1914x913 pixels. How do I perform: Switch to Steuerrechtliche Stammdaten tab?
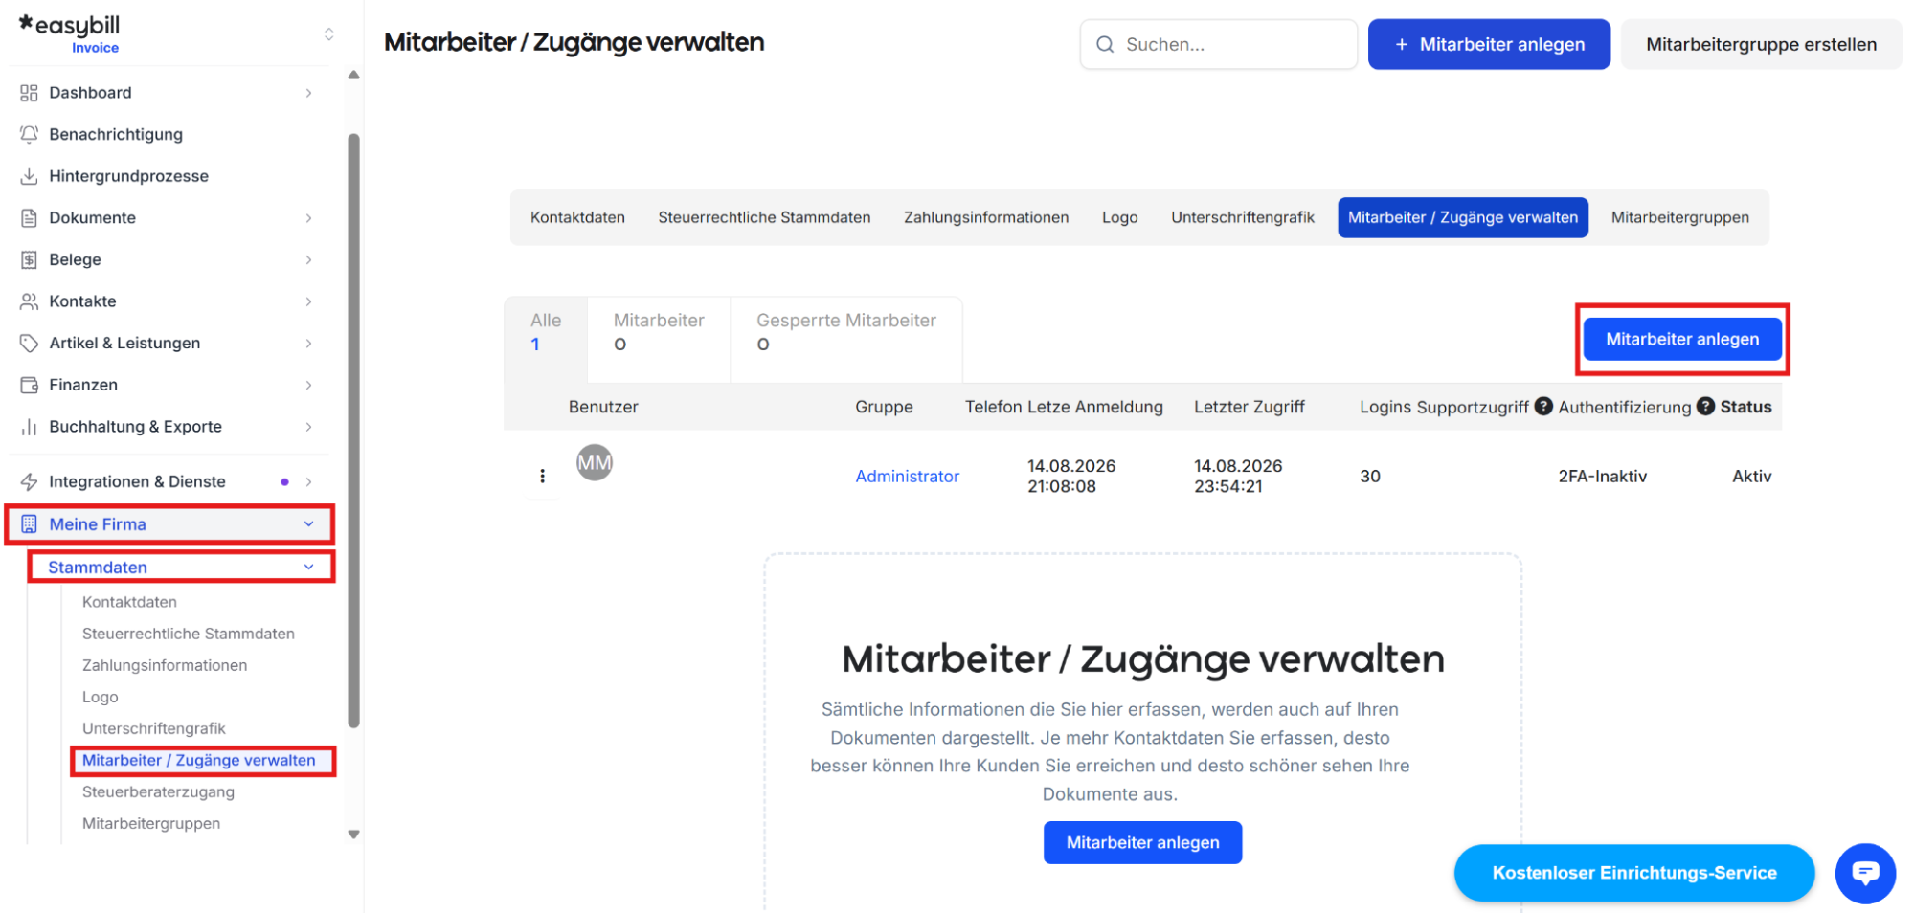click(x=764, y=217)
